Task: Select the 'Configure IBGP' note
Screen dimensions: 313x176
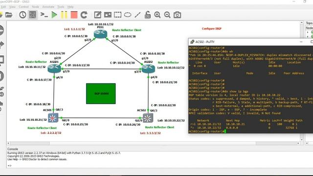Action: pyautogui.click(x=212, y=28)
